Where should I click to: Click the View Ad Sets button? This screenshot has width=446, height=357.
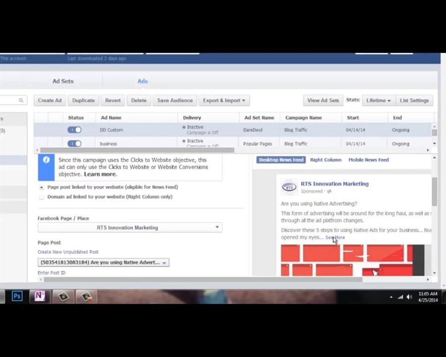323,100
